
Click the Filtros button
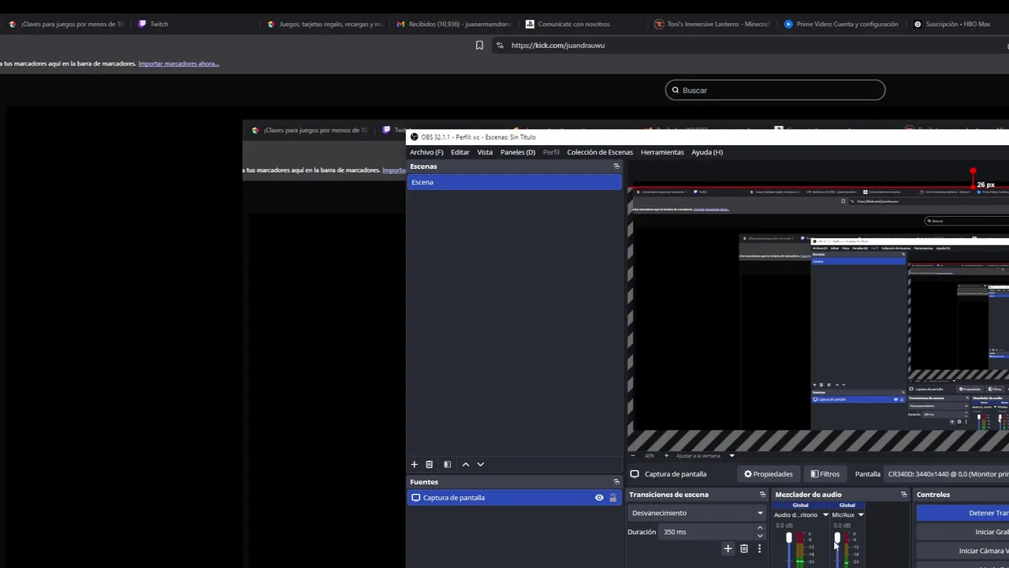(825, 474)
